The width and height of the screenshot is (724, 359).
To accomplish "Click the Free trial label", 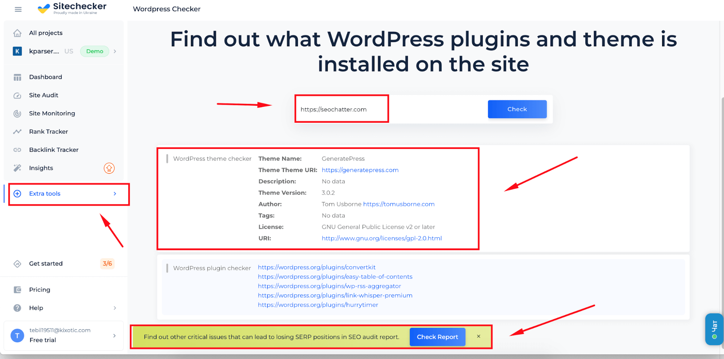I will (x=43, y=340).
